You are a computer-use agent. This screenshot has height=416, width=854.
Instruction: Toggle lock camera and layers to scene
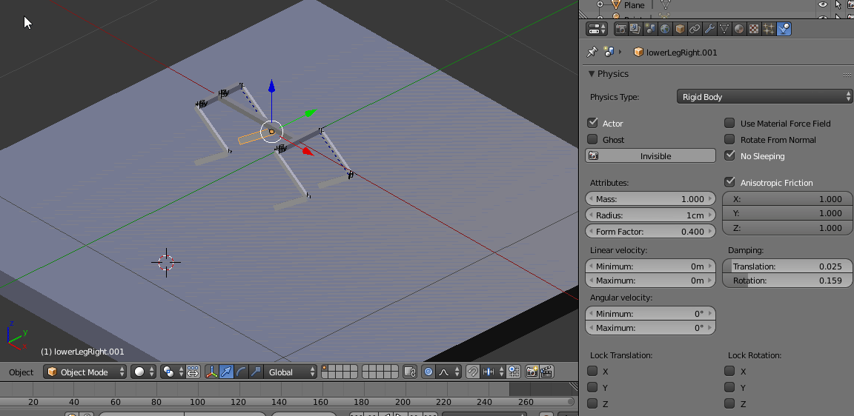pyautogui.click(x=410, y=372)
